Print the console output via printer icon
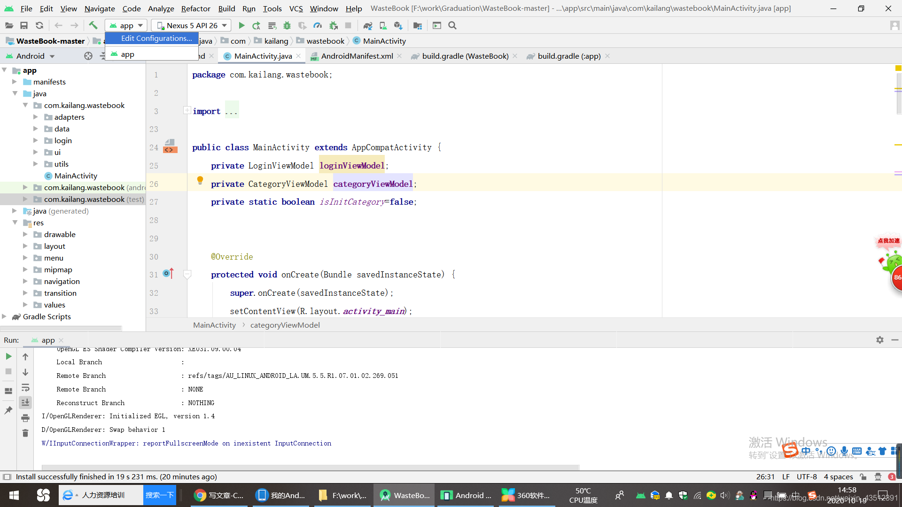902x507 pixels. coord(25,418)
